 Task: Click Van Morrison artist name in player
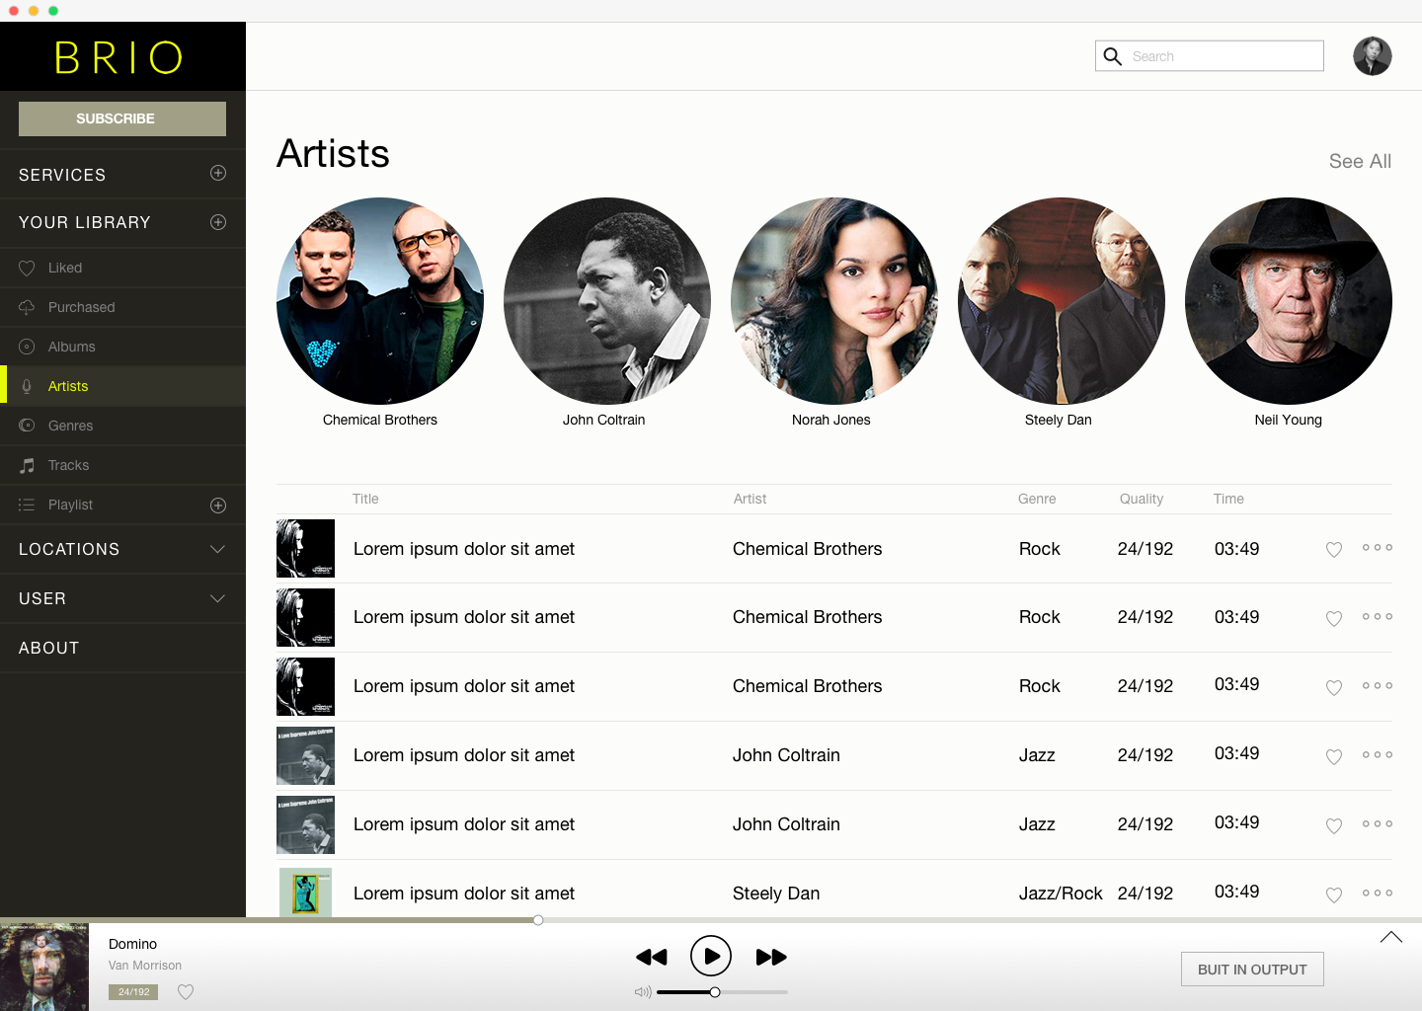(145, 966)
